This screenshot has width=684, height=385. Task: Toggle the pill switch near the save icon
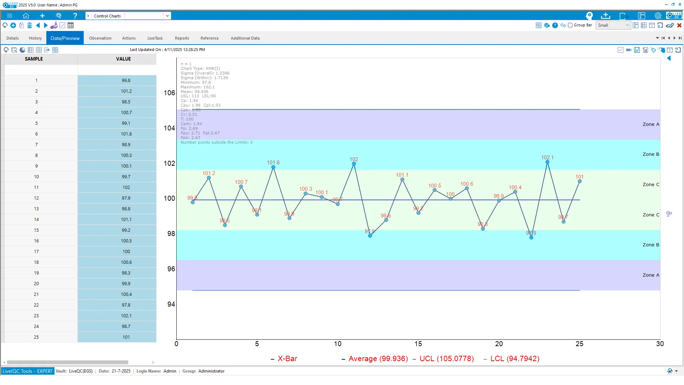(x=629, y=50)
